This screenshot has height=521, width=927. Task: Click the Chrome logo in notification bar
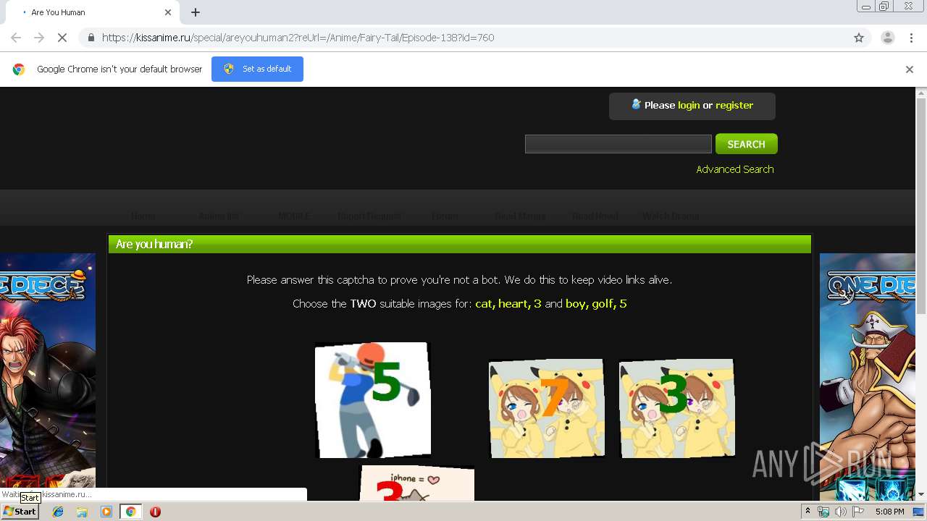tap(19, 69)
